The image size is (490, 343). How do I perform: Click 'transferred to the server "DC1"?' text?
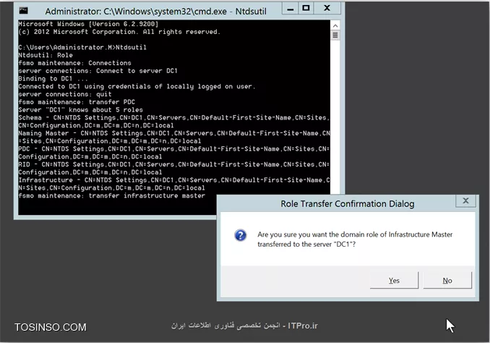click(306, 244)
